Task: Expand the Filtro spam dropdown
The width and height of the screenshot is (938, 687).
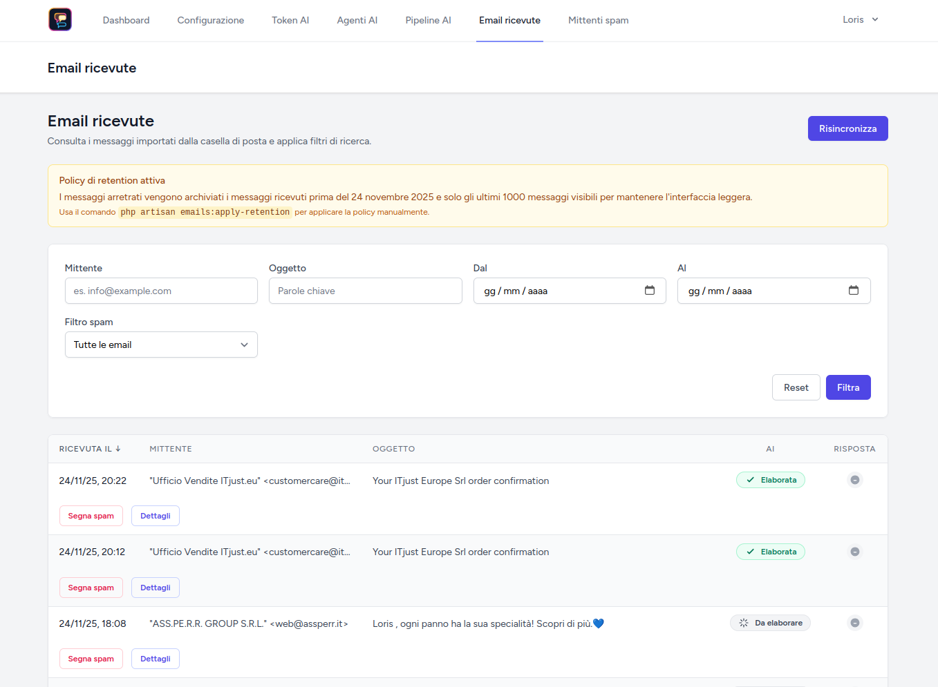Action: pyautogui.click(x=161, y=345)
